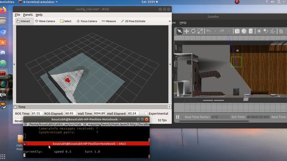Enable the Experimental checkbox in Time panel
Screen dimensions: 287x161
tap(146, 114)
